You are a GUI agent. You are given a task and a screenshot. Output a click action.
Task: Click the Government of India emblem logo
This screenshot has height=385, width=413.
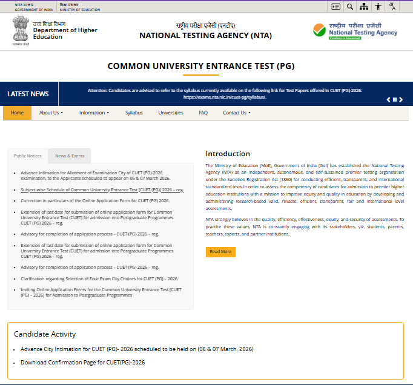[20, 31]
